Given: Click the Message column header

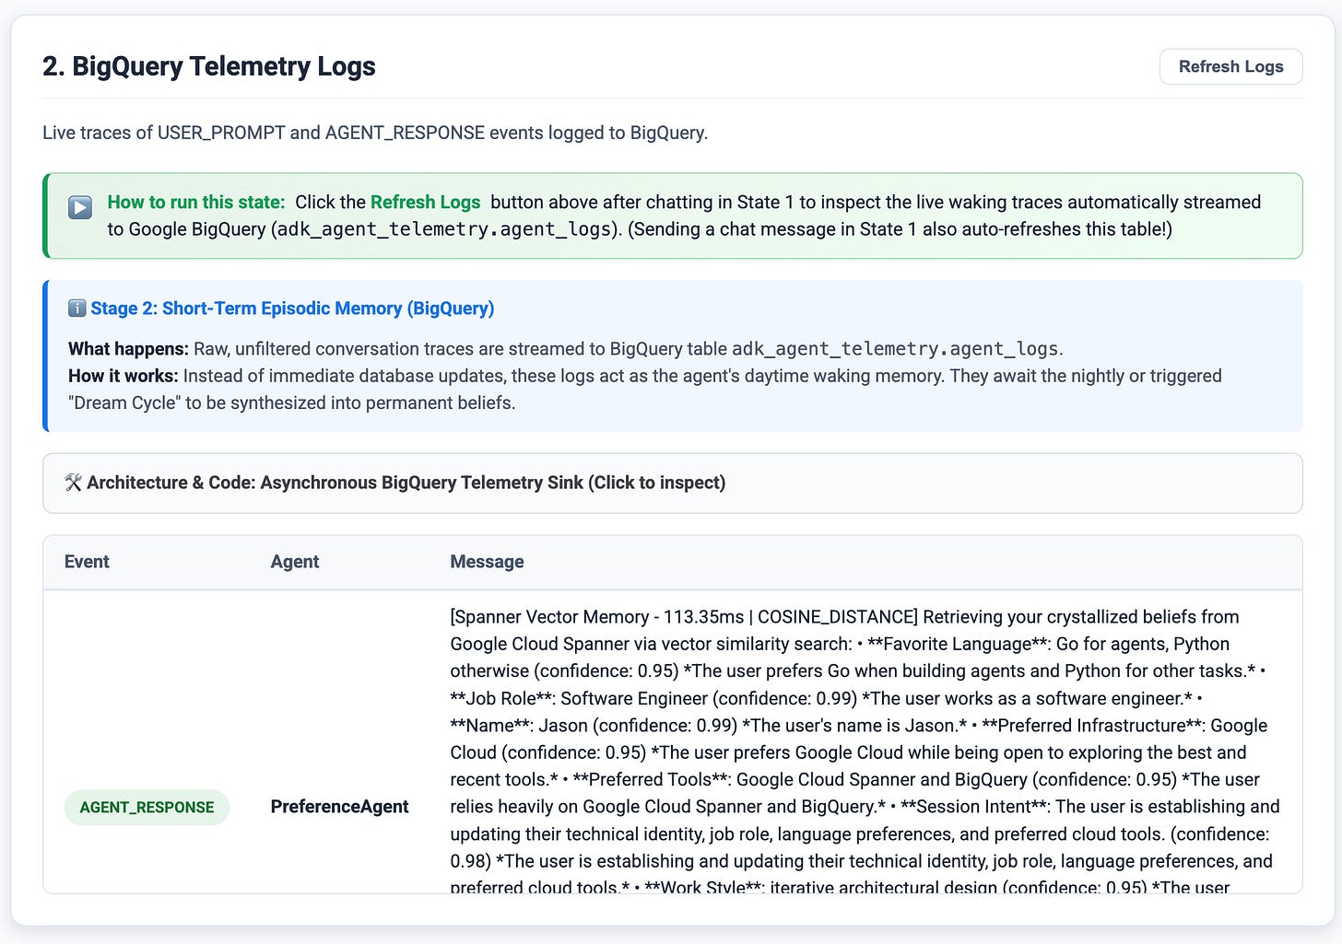Looking at the screenshot, I should point(487,562).
